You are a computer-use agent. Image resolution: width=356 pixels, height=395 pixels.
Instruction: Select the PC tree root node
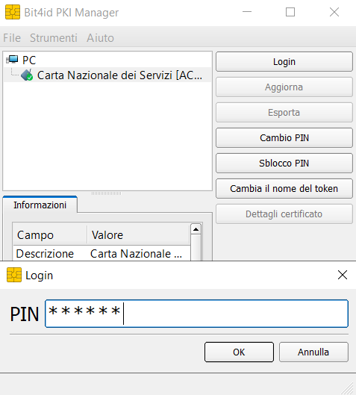tap(29, 60)
